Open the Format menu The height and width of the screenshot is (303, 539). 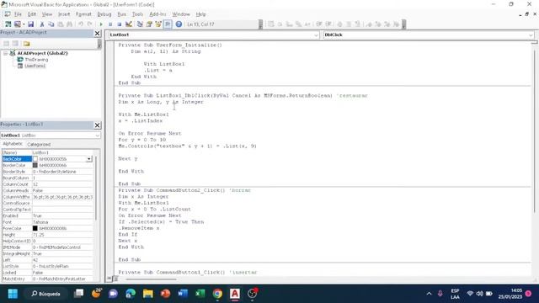[83, 14]
